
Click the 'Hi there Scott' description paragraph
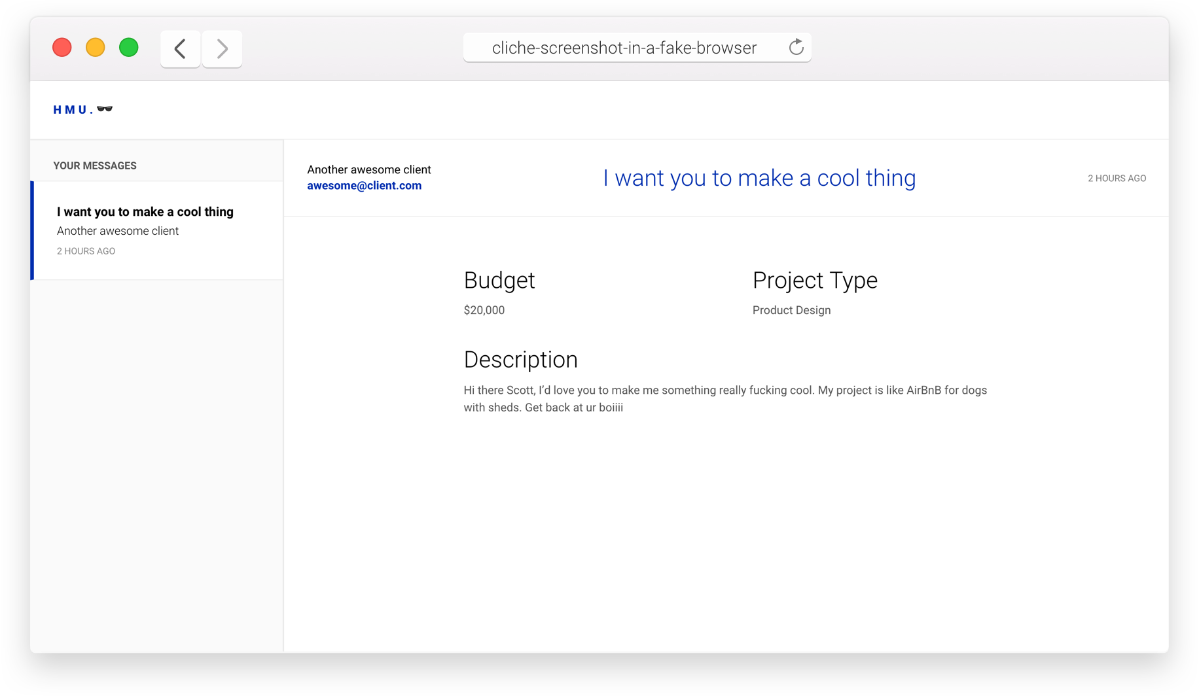pyautogui.click(x=725, y=398)
